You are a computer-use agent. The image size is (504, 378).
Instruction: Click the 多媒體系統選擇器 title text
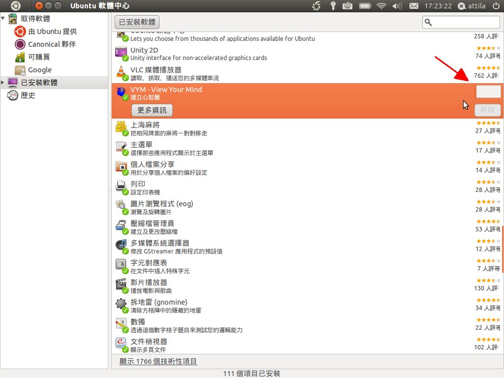[160, 243]
